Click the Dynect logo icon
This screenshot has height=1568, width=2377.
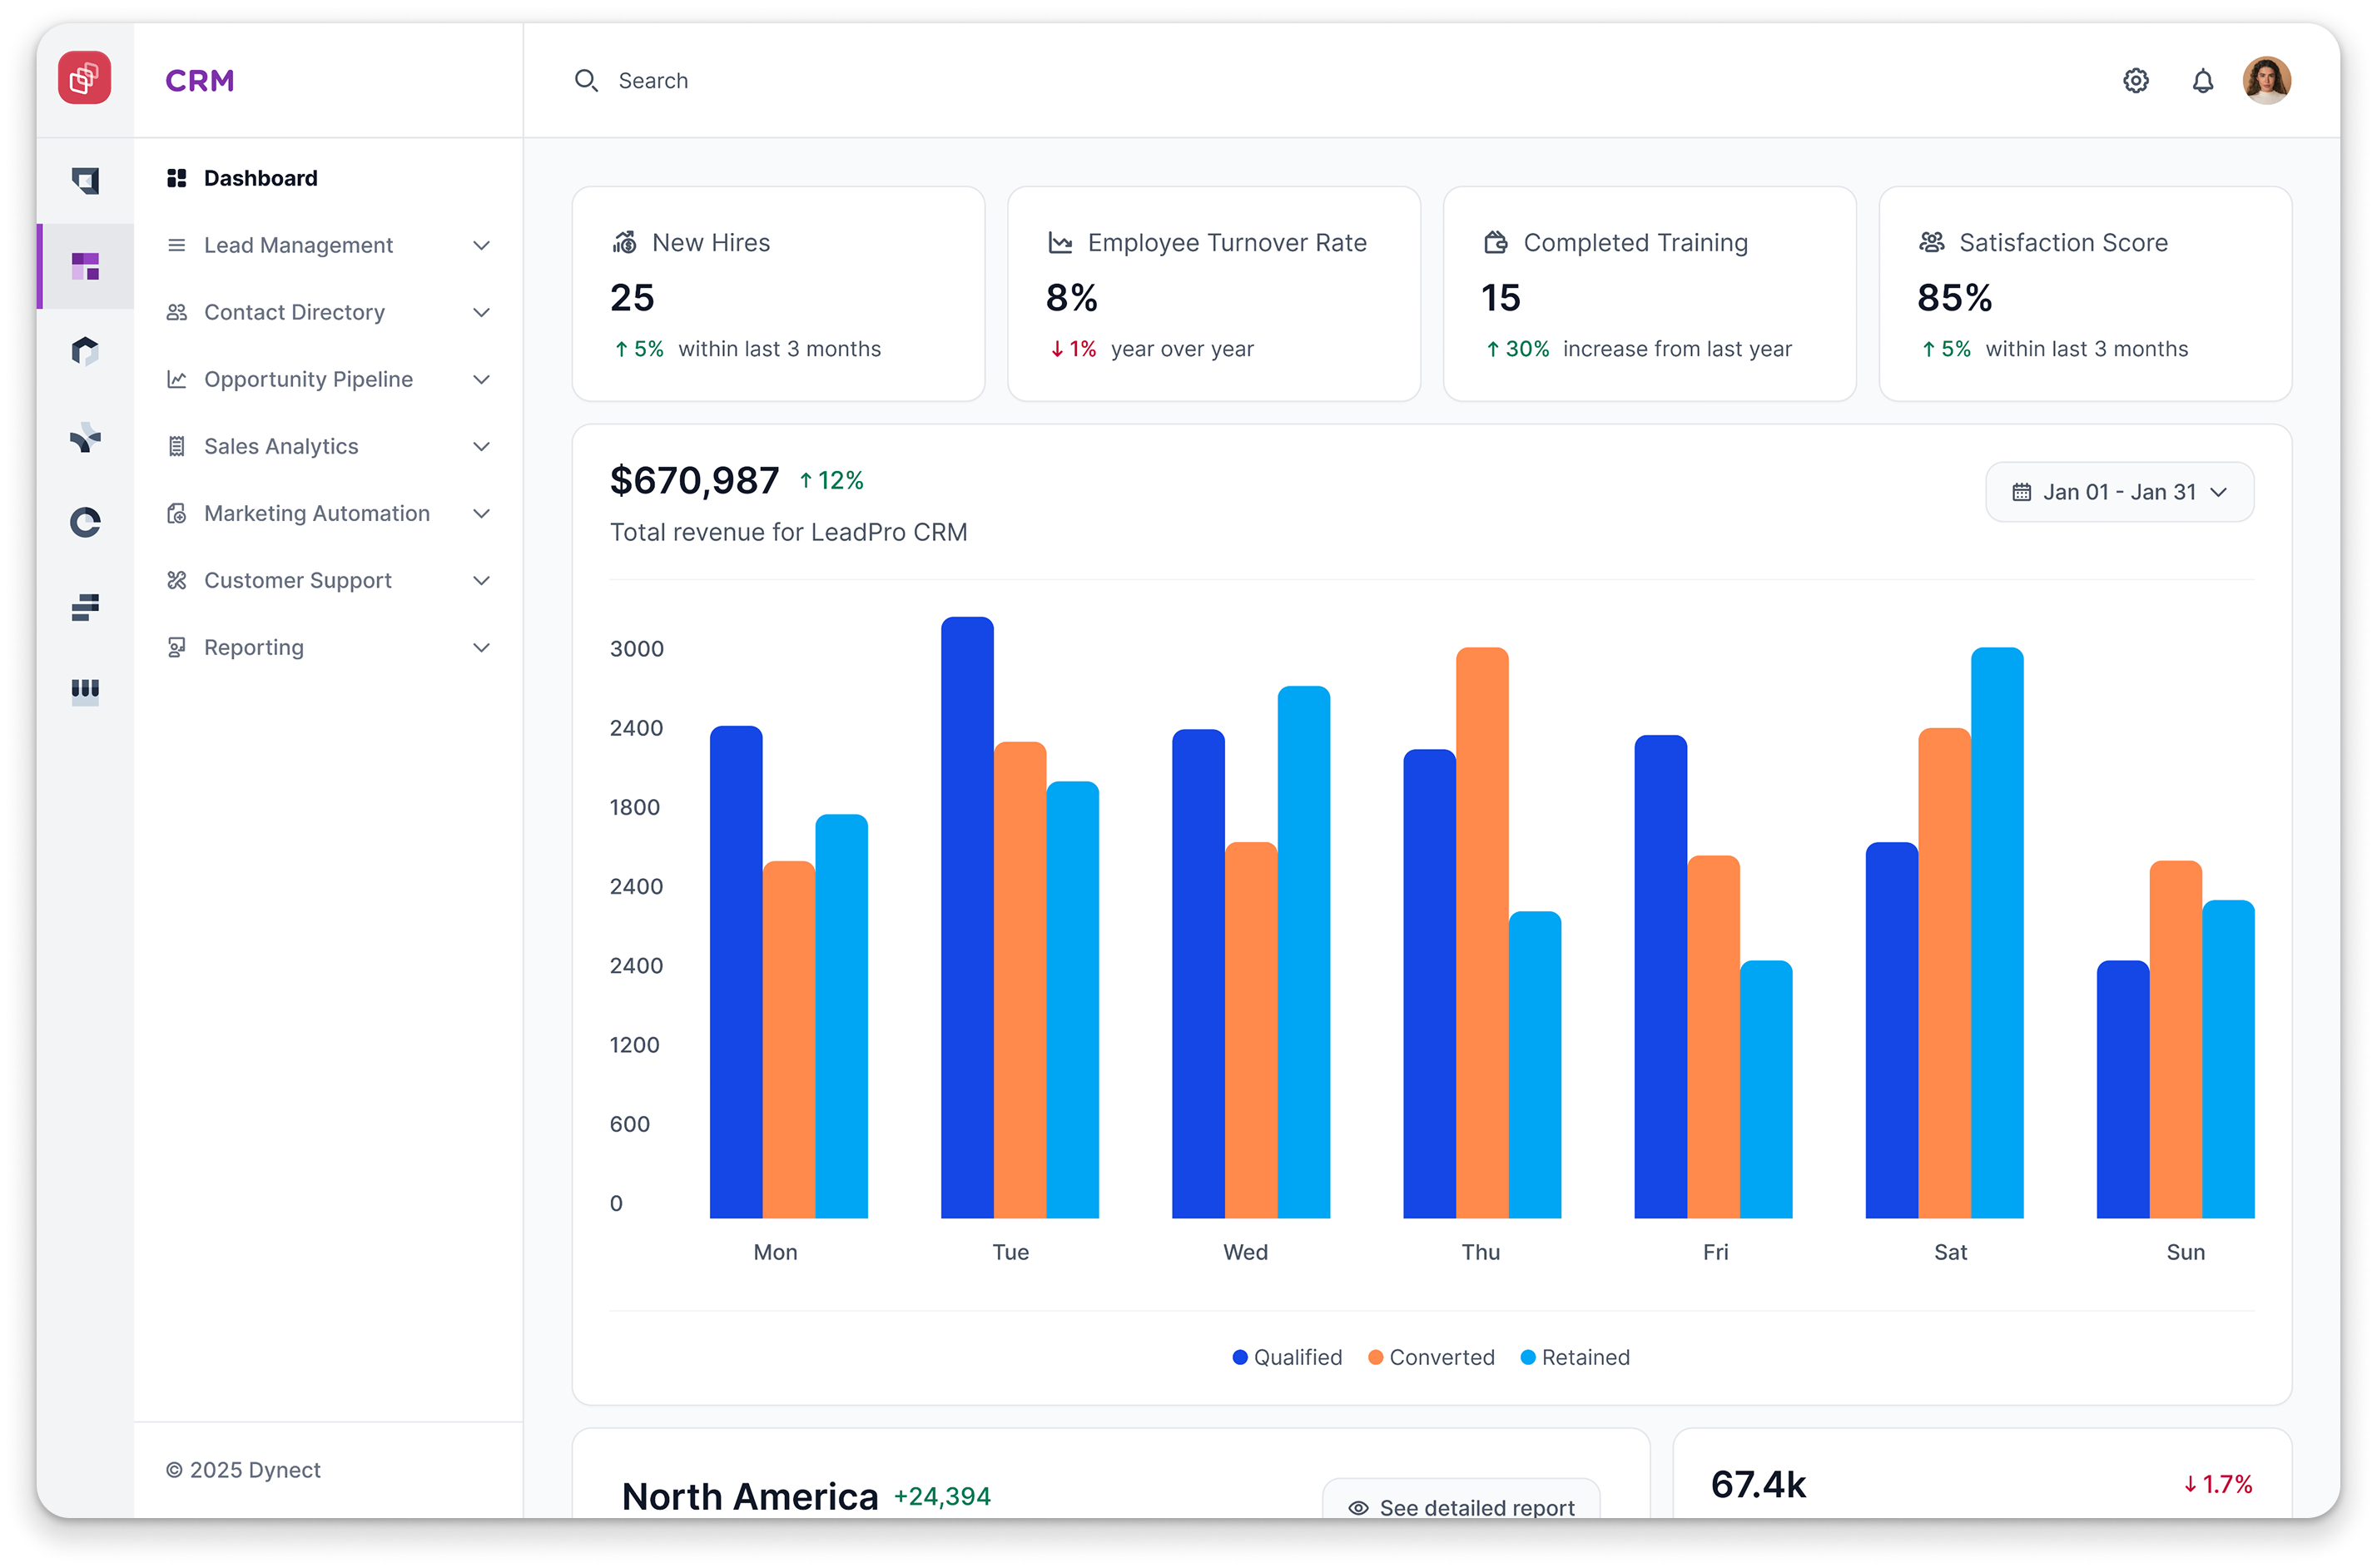[x=85, y=78]
